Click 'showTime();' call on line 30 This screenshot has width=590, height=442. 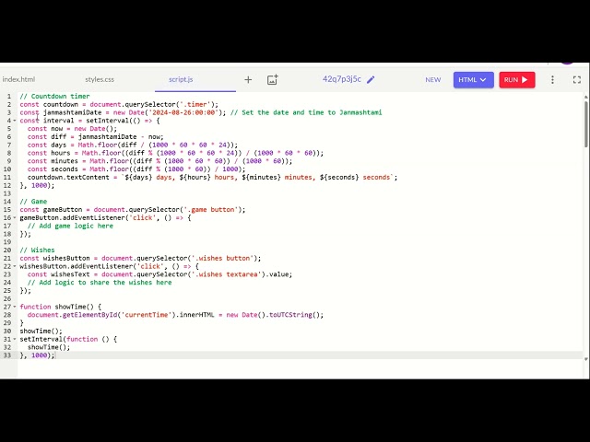tap(41, 331)
